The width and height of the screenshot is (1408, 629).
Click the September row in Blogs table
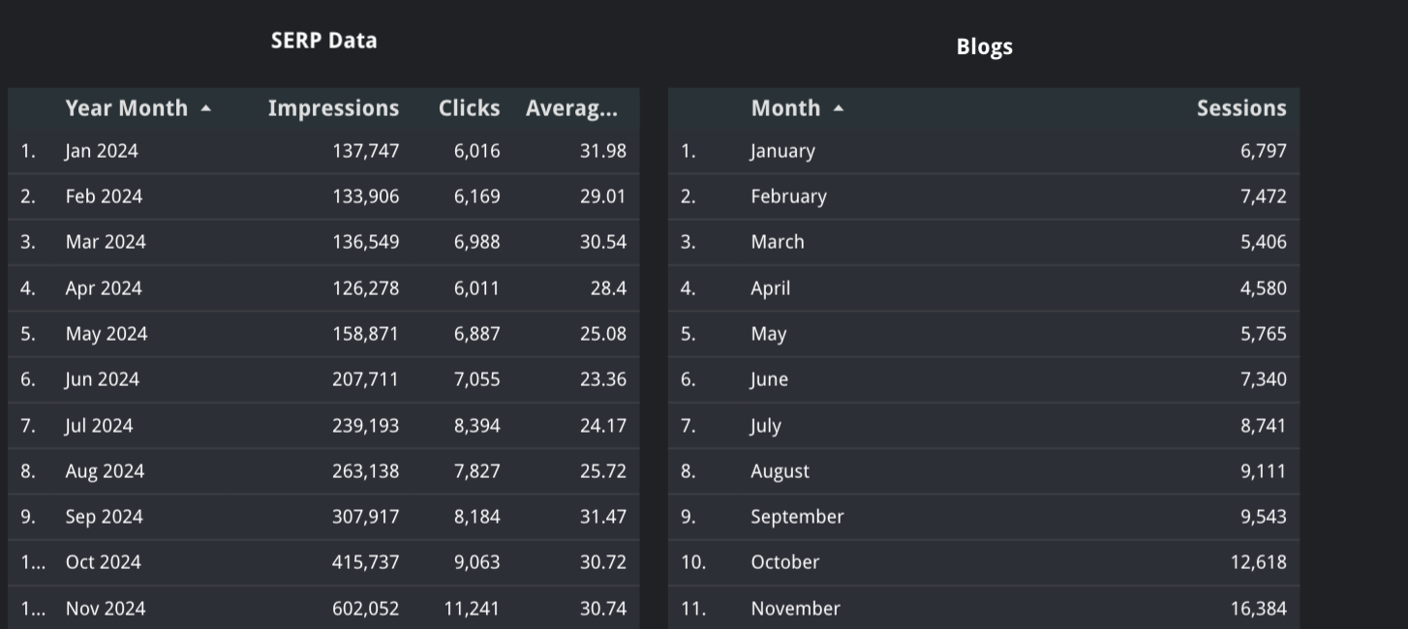coord(797,517)
